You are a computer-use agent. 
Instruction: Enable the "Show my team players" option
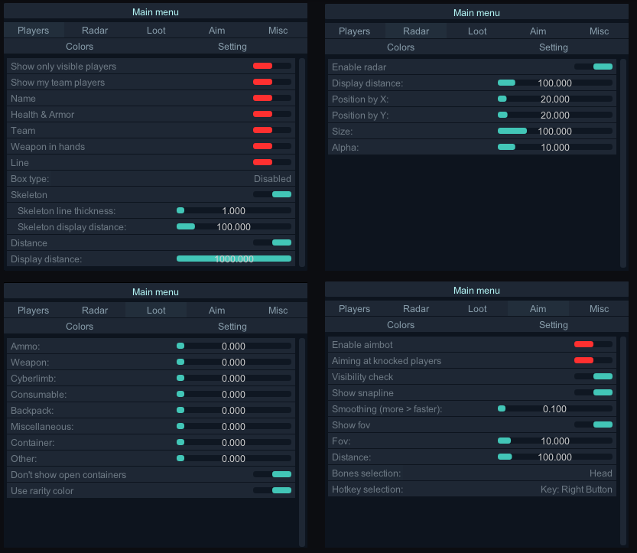click(271, 82)
